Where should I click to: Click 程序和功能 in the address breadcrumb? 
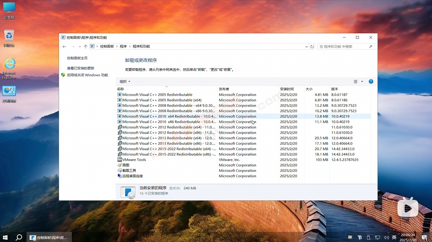[x=141, y=46]
